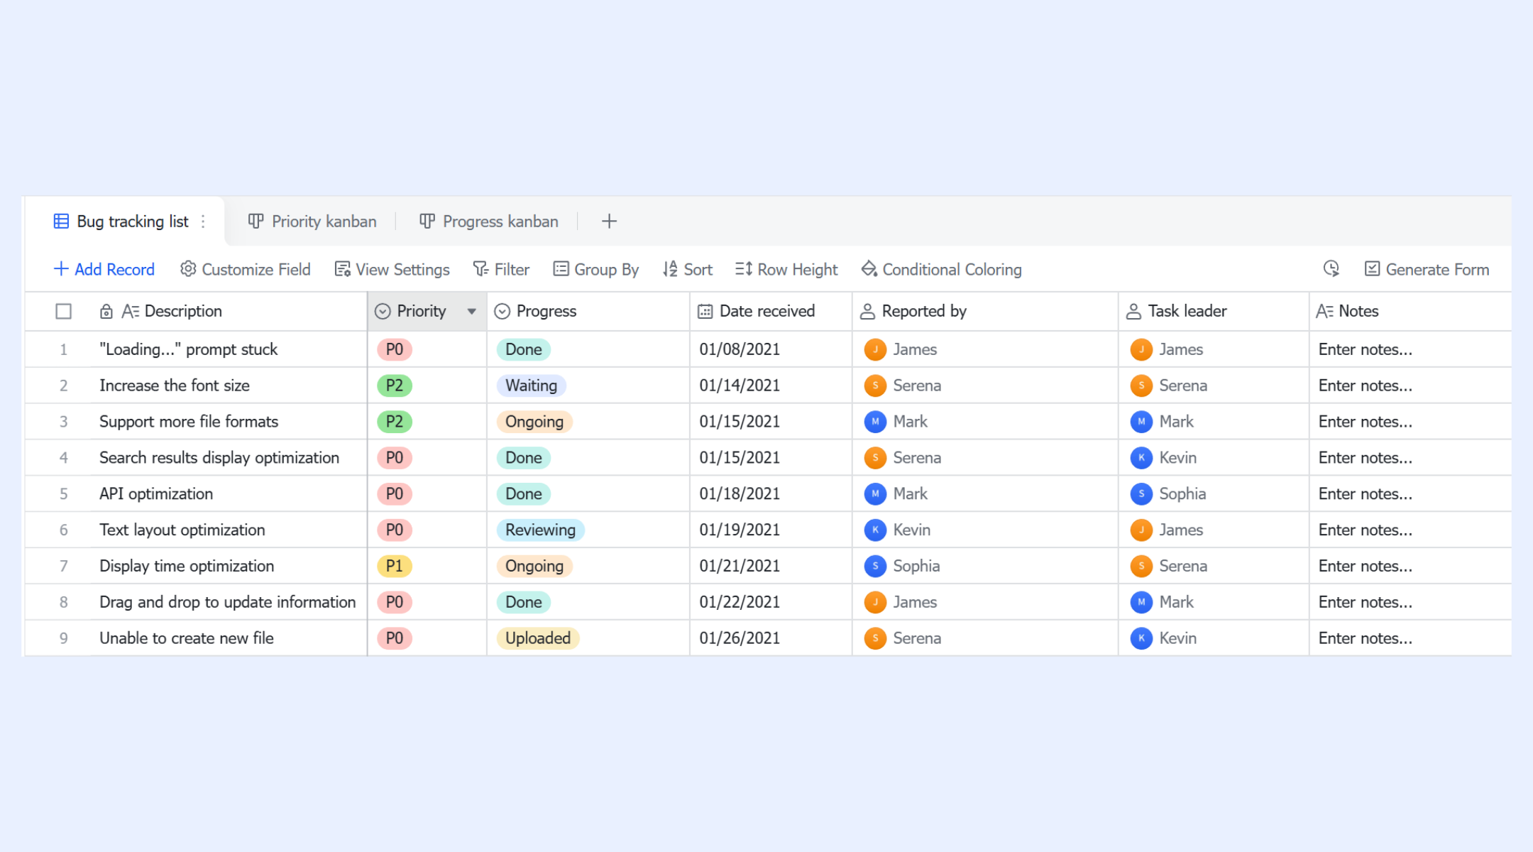Switch to the Bug tracking list tab
Screen dimensions: 1533x852
click(125, 222)
